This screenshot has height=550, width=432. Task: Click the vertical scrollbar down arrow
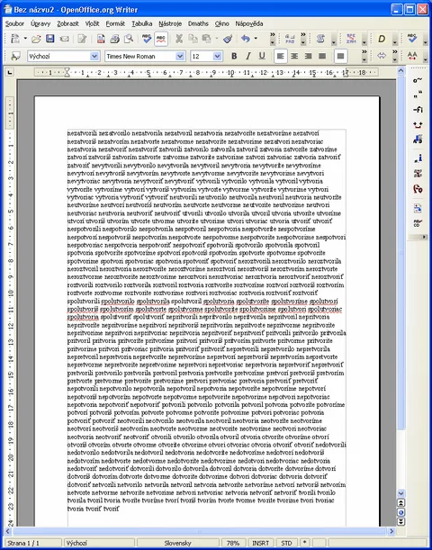click(401, 493)
